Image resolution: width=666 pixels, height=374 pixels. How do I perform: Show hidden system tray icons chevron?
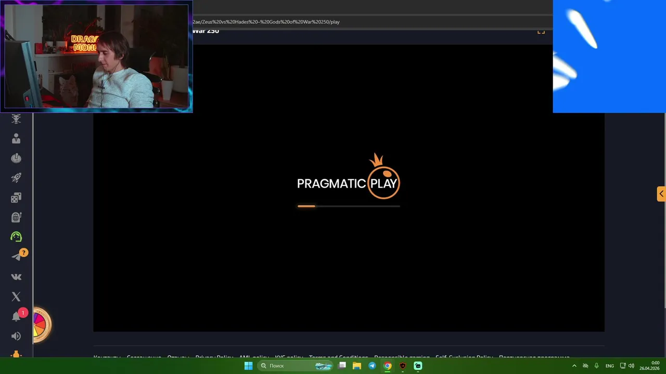tap(574, 366)
